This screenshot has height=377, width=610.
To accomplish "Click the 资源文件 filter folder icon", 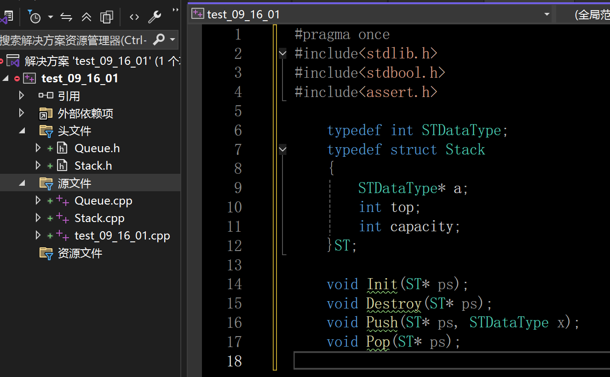I will (x=46, y=254).
